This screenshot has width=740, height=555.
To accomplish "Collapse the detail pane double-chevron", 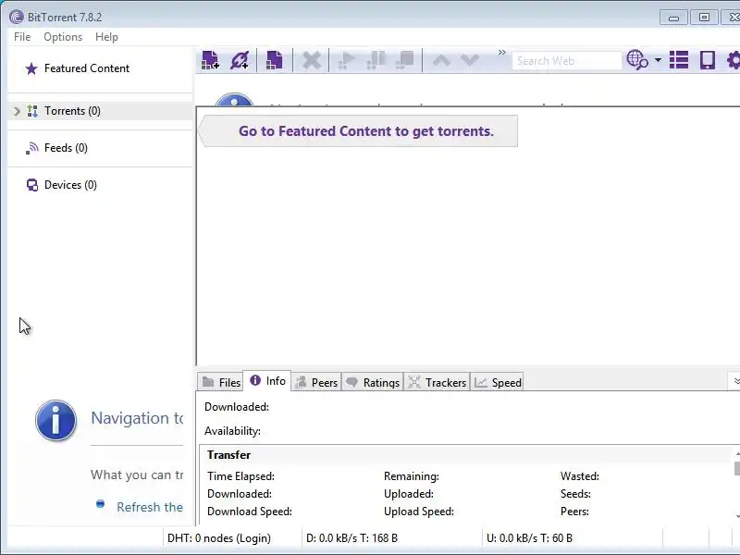I will point(735,380).
